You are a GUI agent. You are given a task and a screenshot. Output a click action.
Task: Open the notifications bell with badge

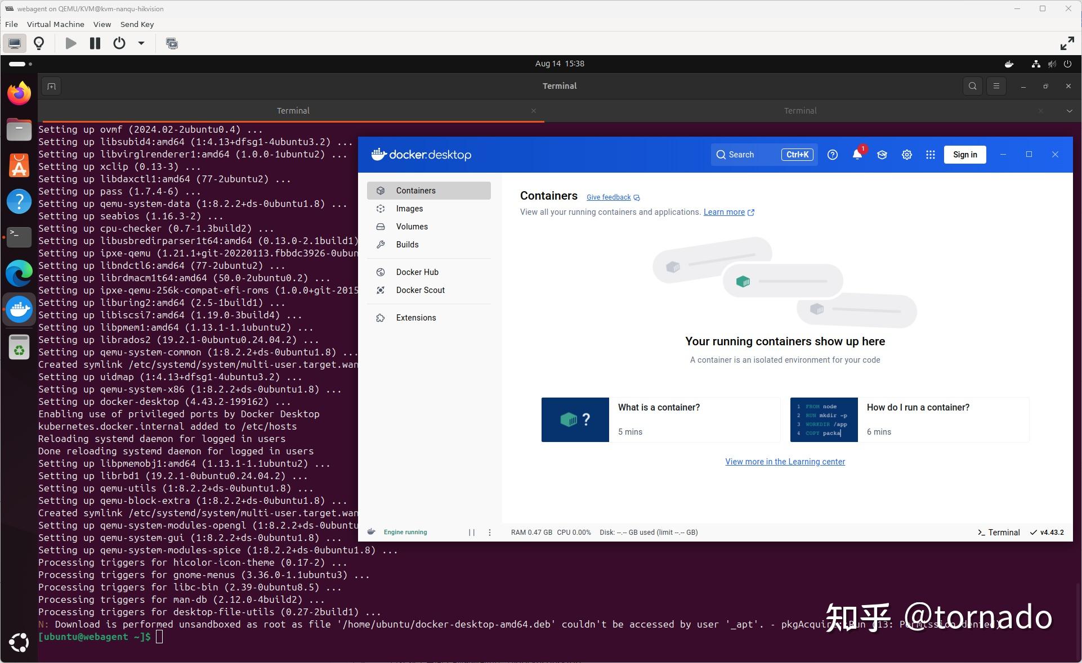click(857, 155)
